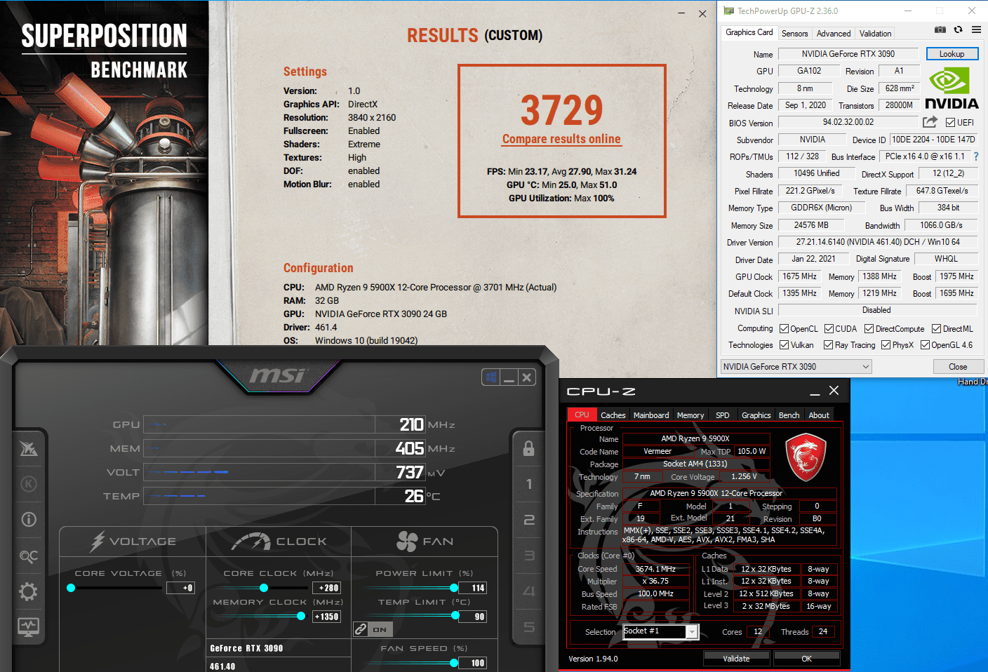988x672 pixels.
Task: Toggle the CUDA checkbox
Action: tap(829, 328)
